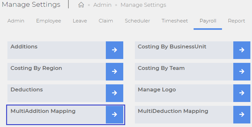
Task: Open Additions via its arrow button
Action: click(115, 50)
